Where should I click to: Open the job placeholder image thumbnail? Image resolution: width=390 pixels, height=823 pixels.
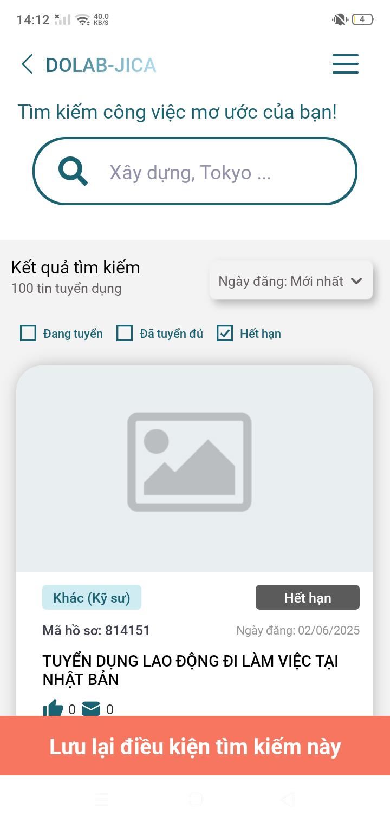pyautogui.click(x=194, y=468)
